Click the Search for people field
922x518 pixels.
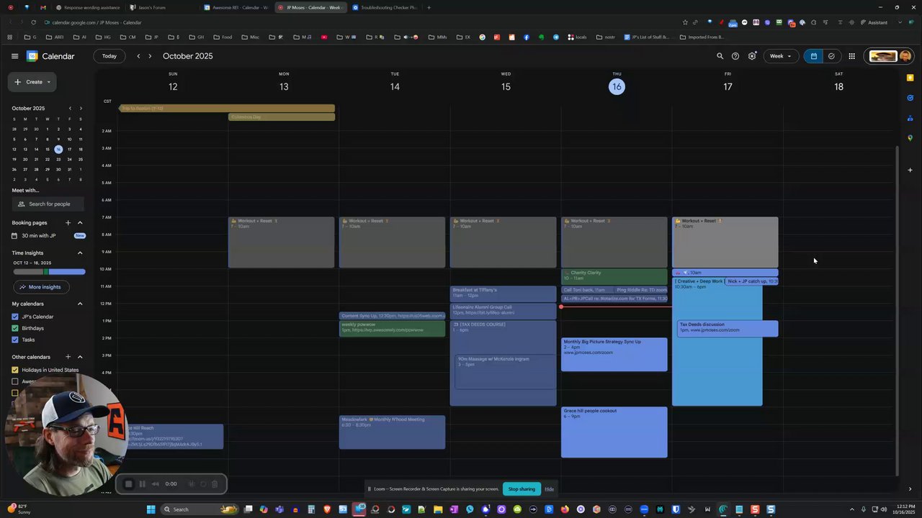pyautogui.click(x=49, y=204)
